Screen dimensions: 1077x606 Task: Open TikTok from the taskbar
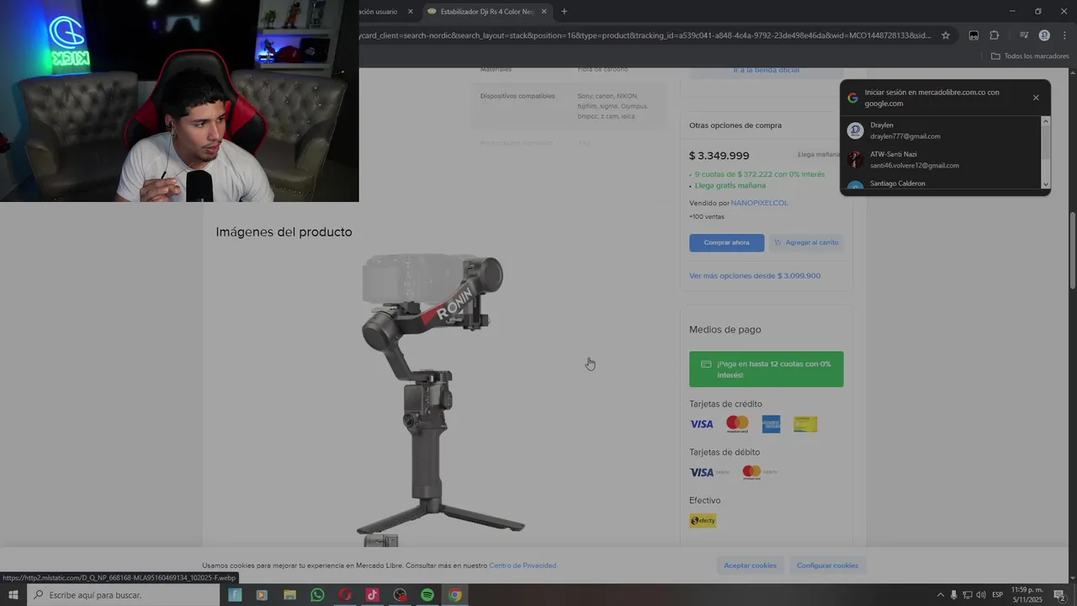tap(372, 595)
